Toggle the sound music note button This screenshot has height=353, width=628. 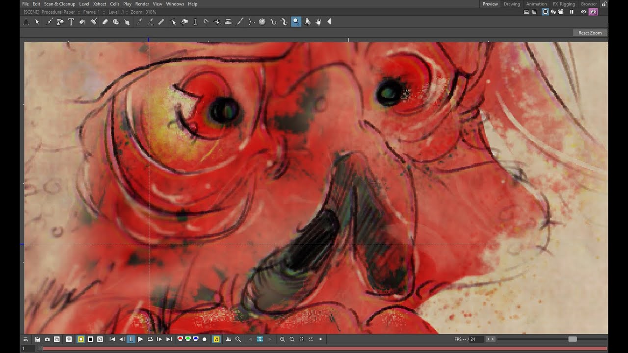point(216,339)
